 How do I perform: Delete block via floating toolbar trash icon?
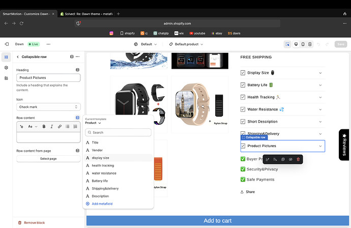[298, 159]
